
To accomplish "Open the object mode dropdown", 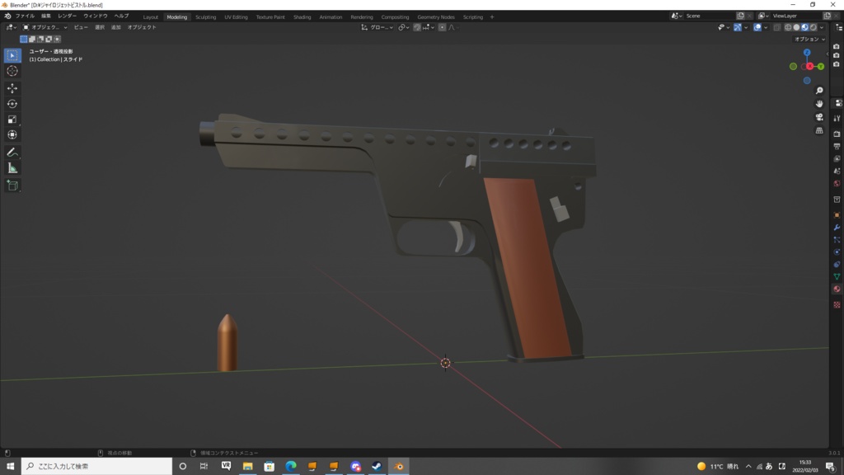I will pos(45,27).
